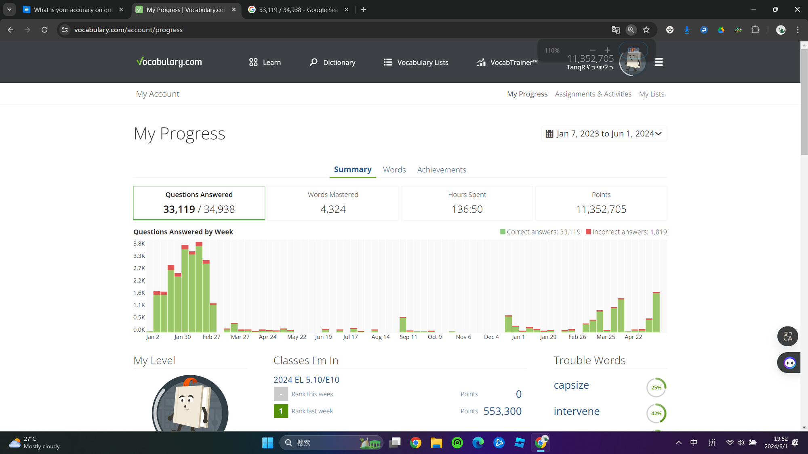Open the Dictionary search in the site header

332,62
